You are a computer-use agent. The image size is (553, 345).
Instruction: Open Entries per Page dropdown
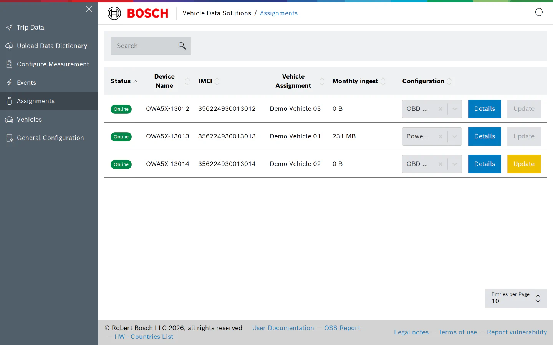click(516, 299)
